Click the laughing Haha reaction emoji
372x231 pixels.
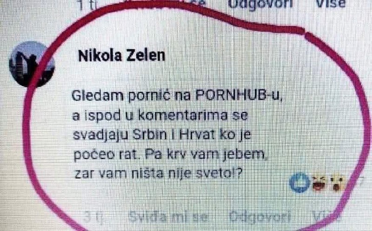319,184
